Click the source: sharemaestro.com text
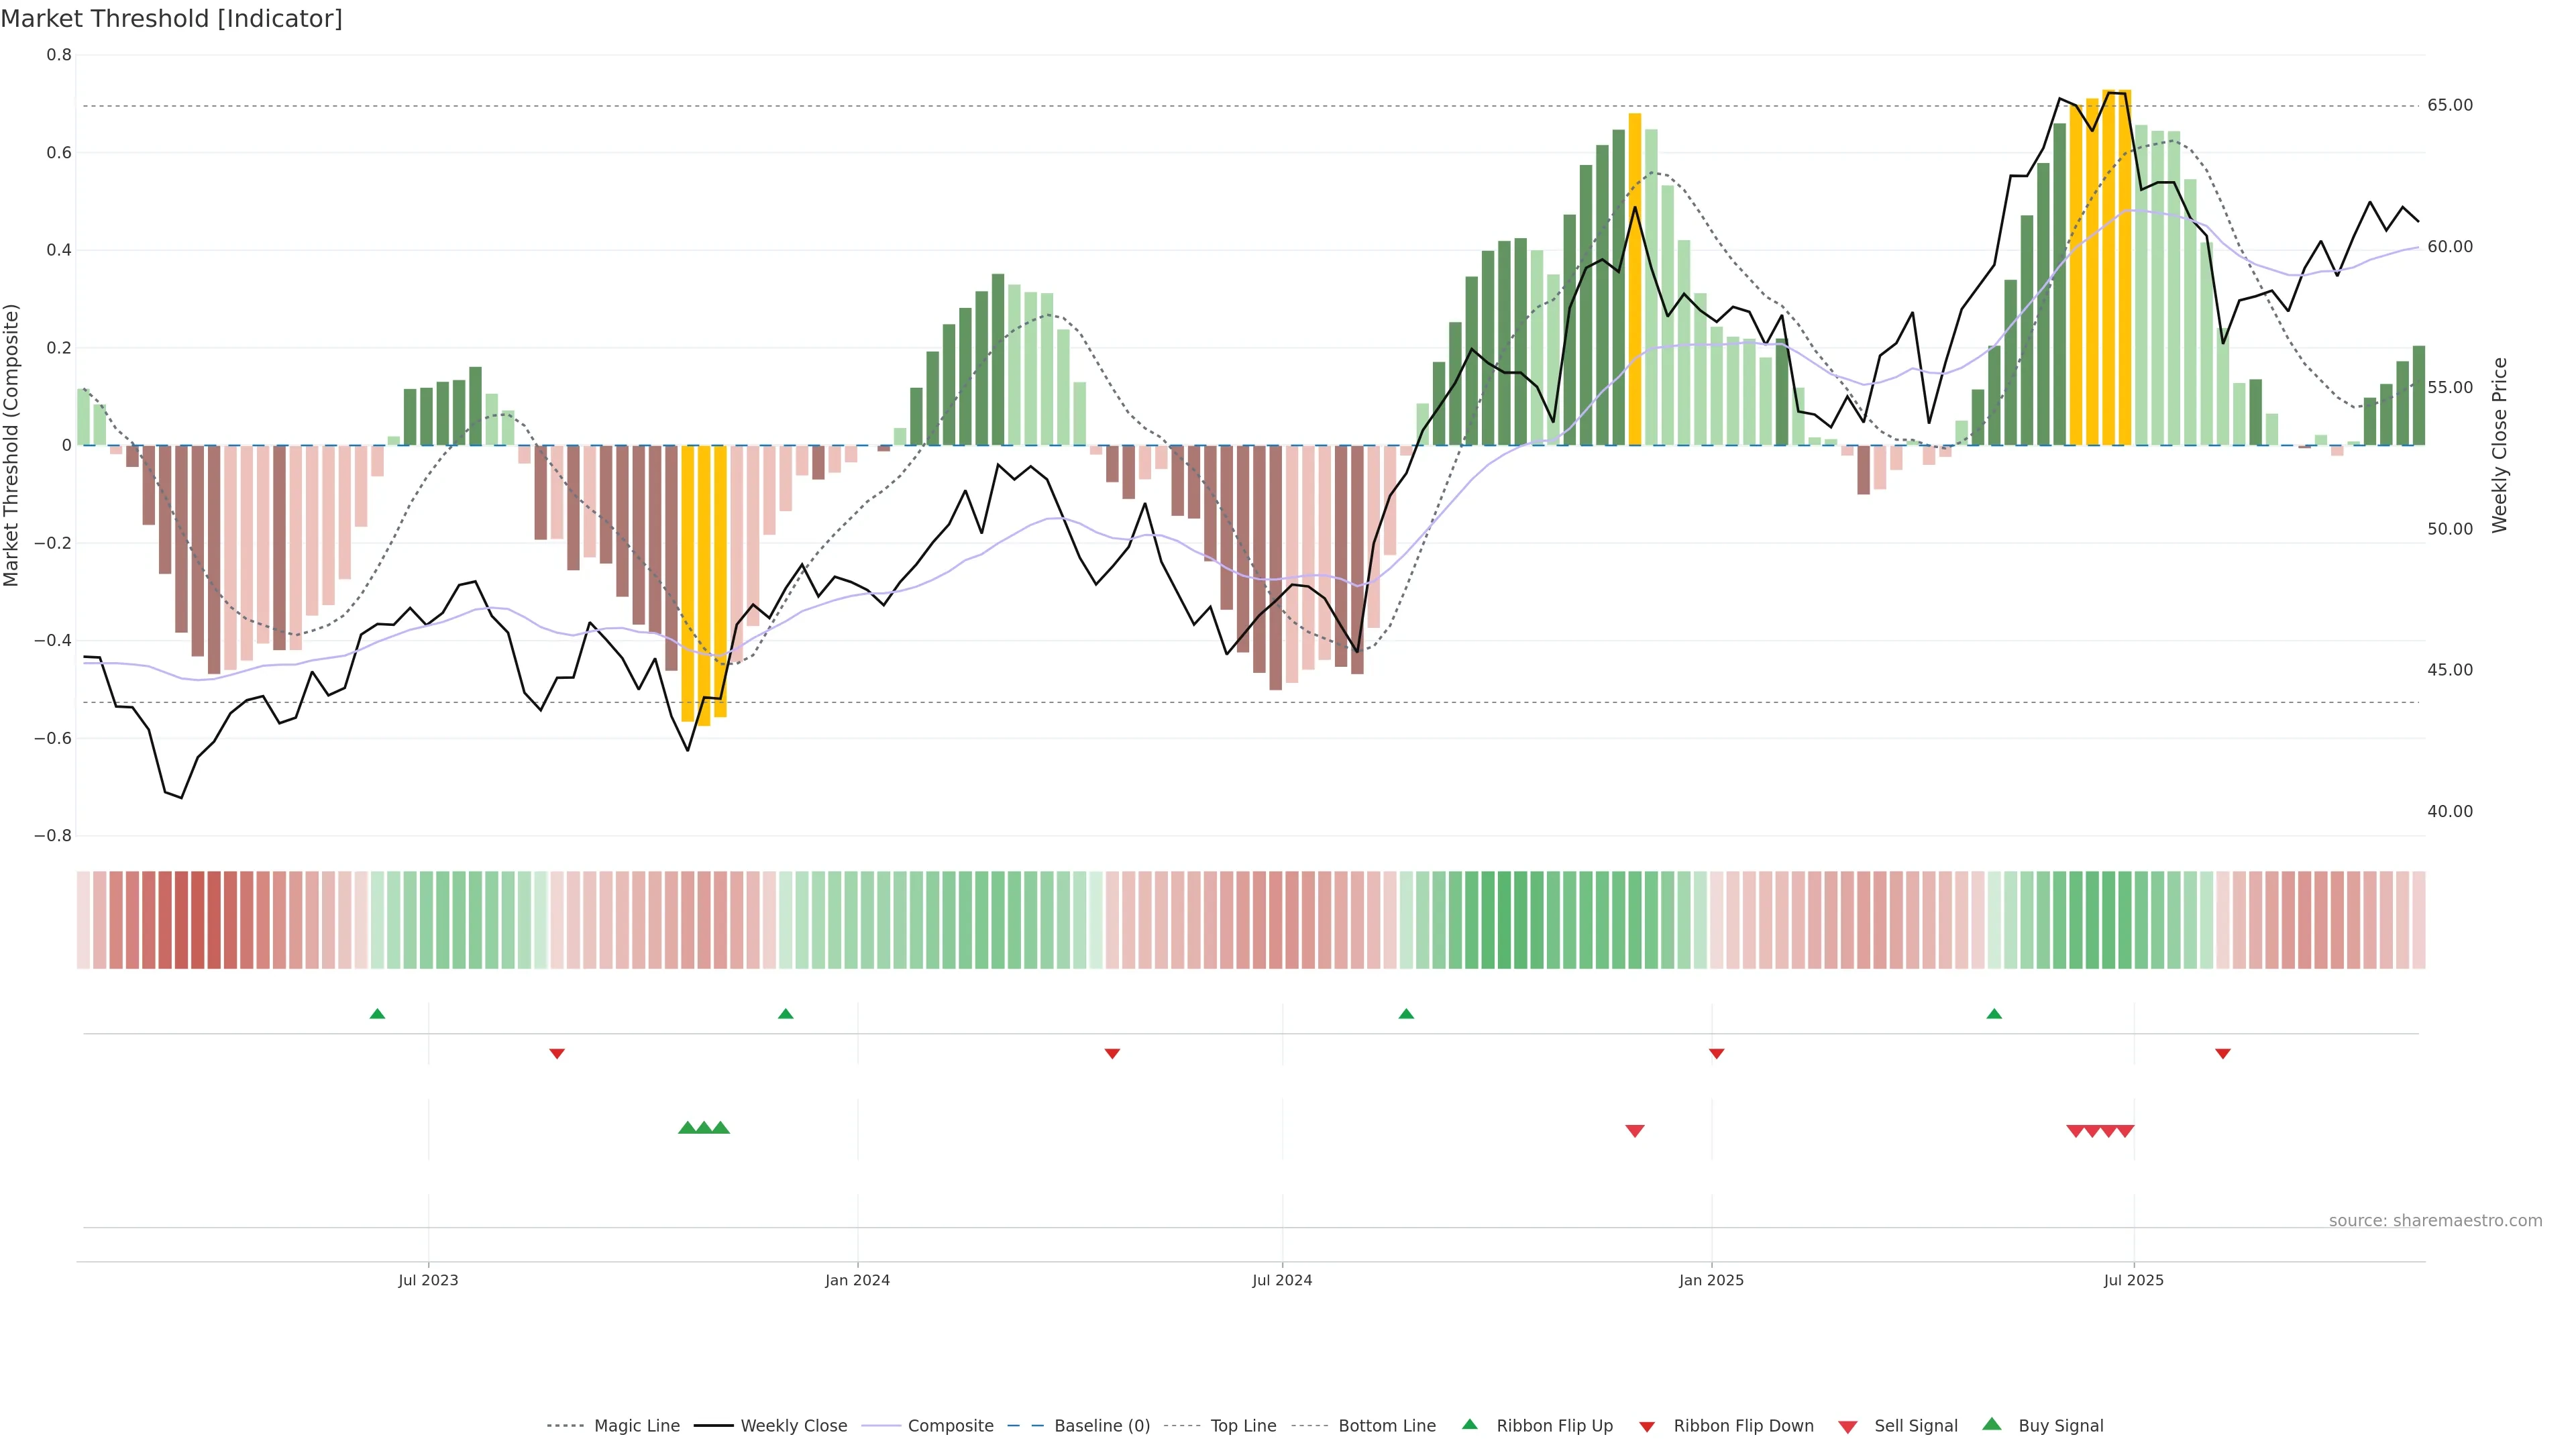The height and width of the screenshot is (1449, 2576). point(2435,1221)
